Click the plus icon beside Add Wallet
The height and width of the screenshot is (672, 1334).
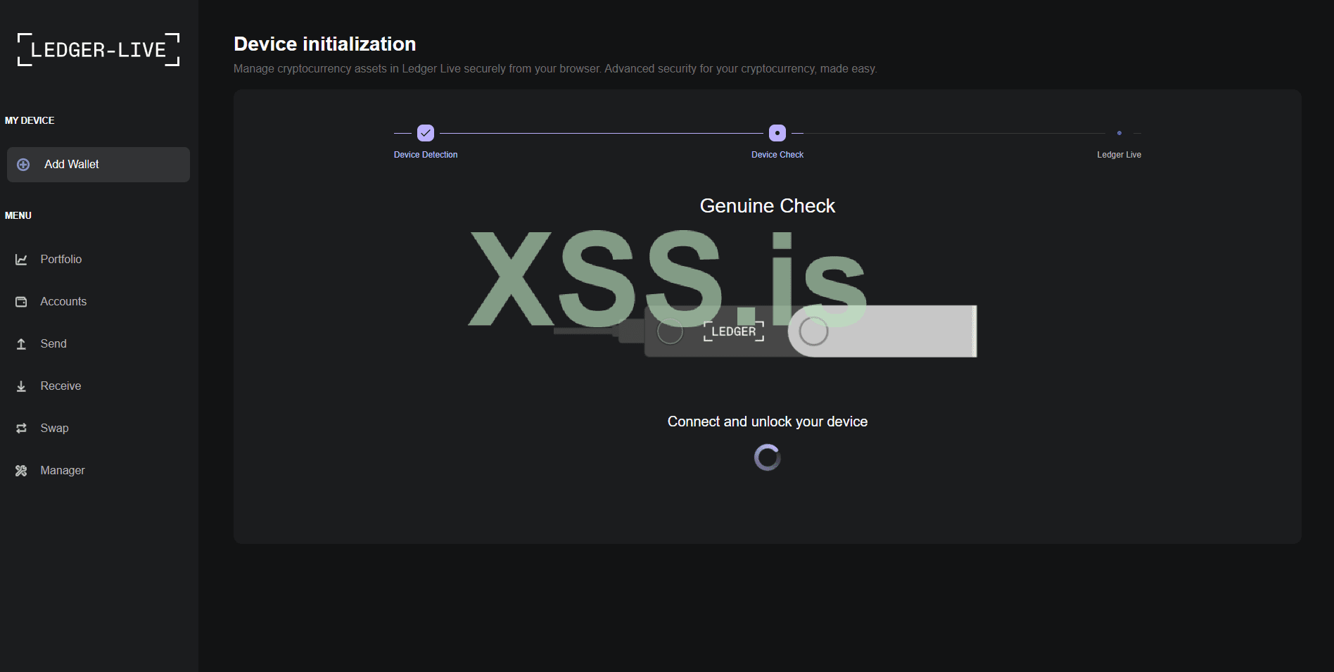[x=23, y=165]
